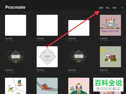
Task: Click the Procreate title text
Action: point(15,7)
